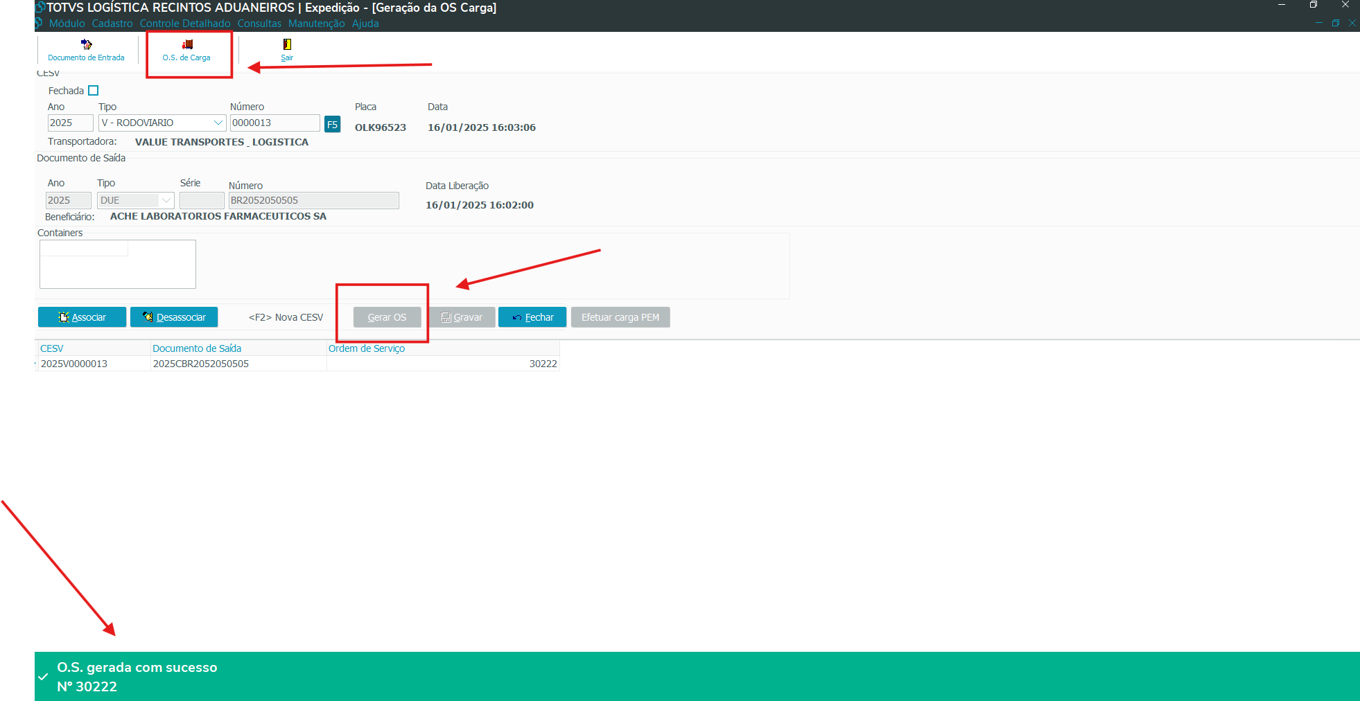This screenshot has height=701, width=1360.
Task: Minimize the inner MDI child window
Action: 1318,24
